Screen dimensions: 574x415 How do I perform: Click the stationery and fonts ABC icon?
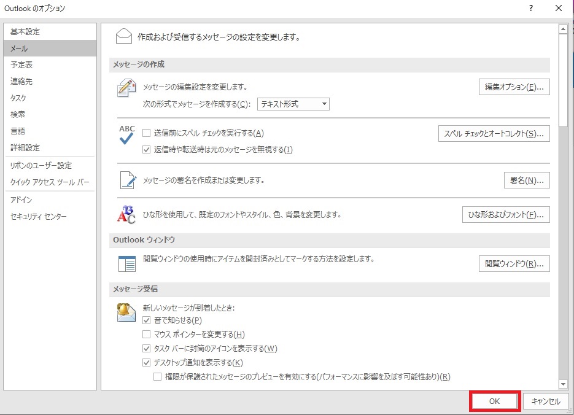tap(126, 214)
